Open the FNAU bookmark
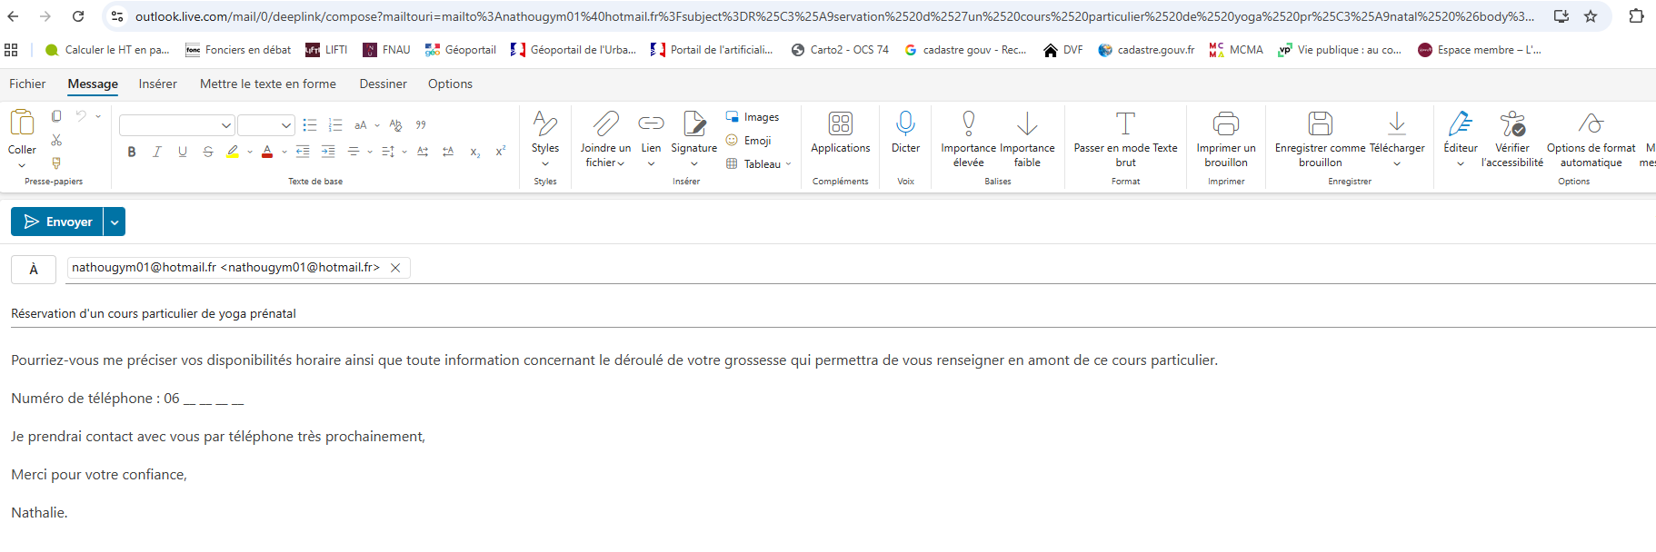Screen dimensions: 1656x552 (386, 50)
